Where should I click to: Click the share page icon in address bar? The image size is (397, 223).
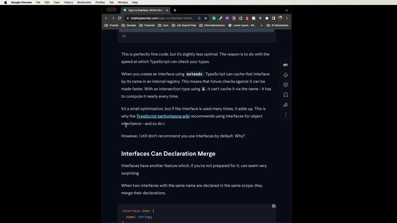(199, 18)
